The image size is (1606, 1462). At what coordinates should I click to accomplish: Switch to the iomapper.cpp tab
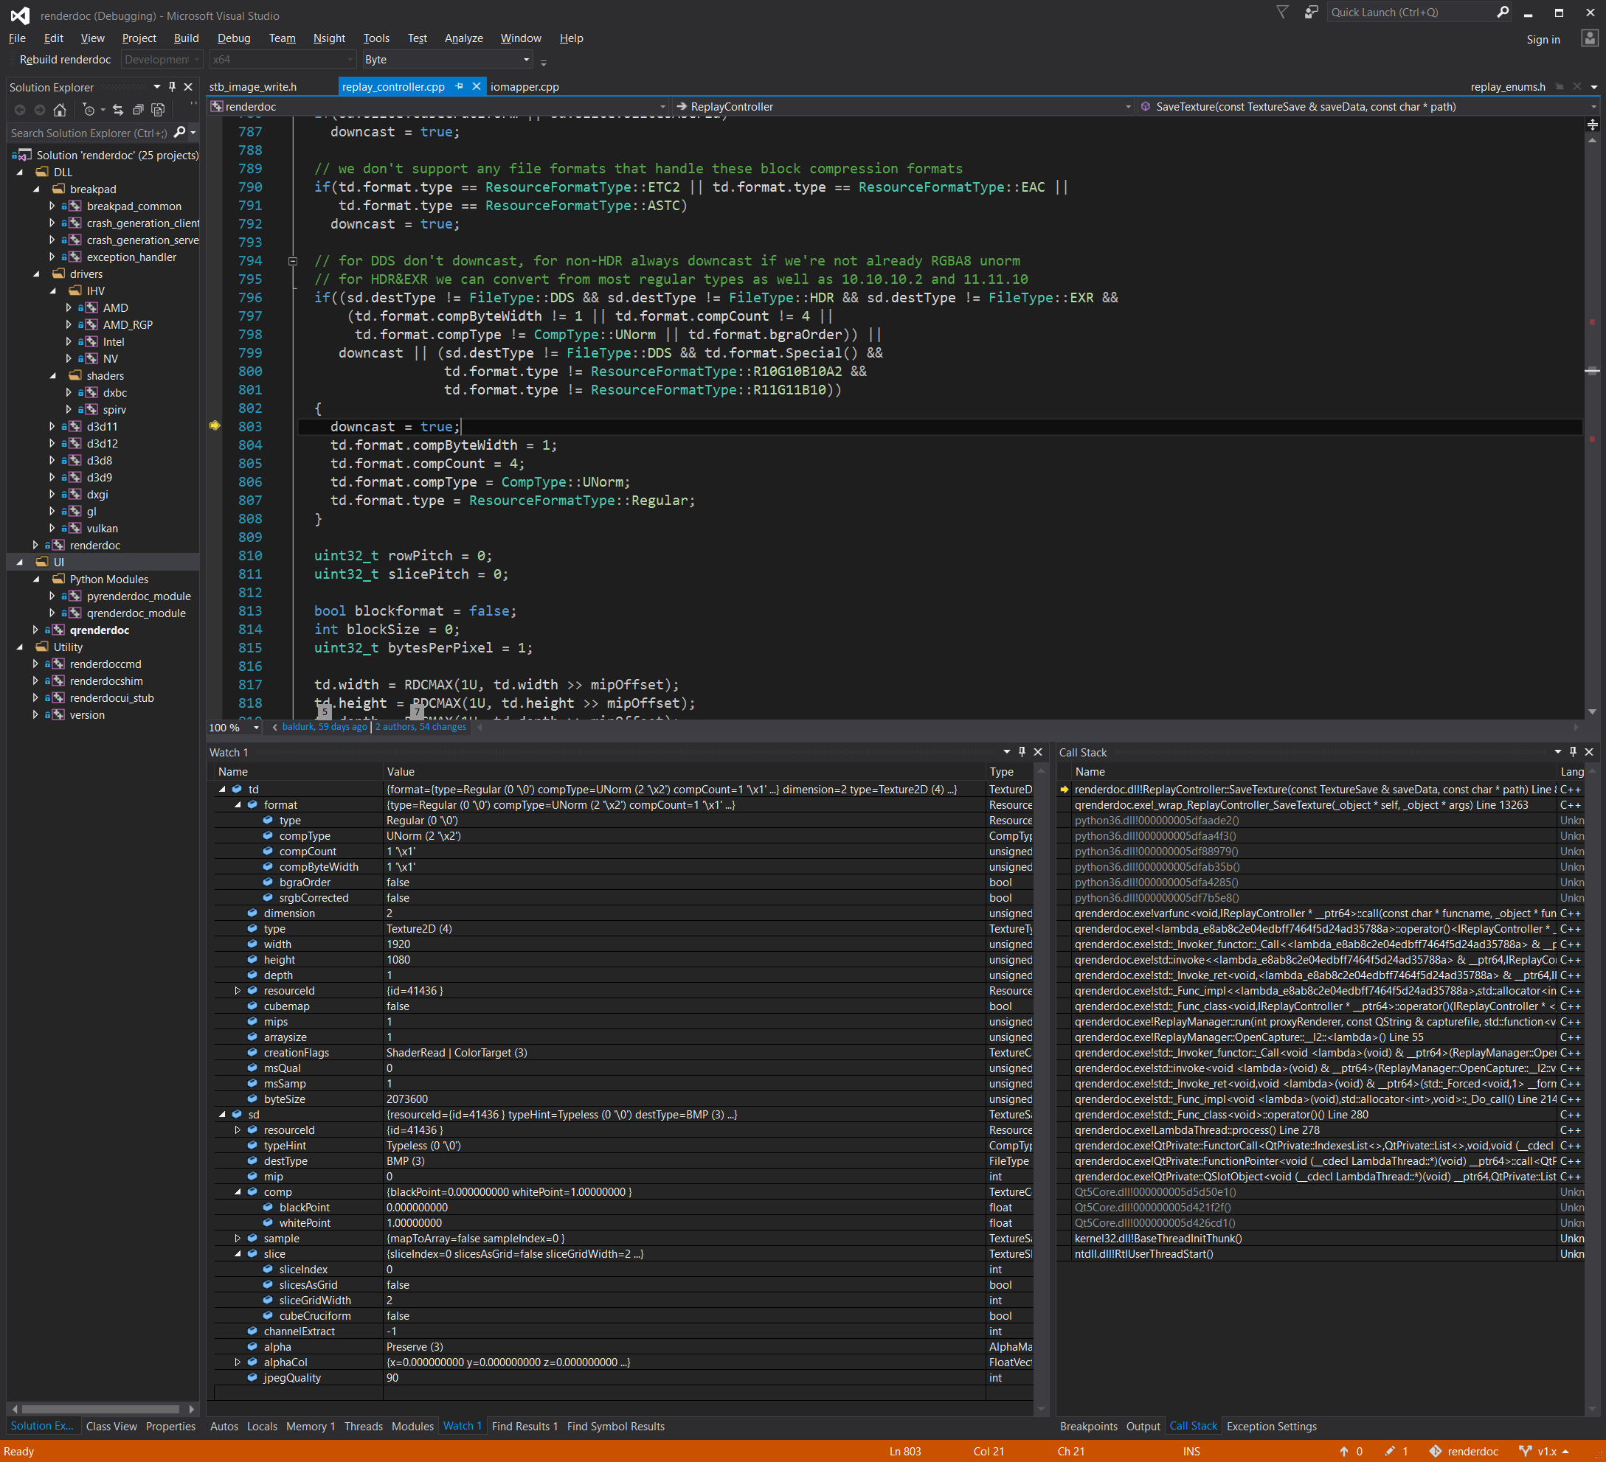(525, 86)
